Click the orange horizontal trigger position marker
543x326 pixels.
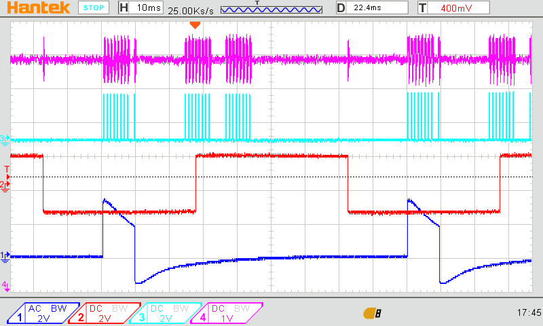tap(195, 25)
